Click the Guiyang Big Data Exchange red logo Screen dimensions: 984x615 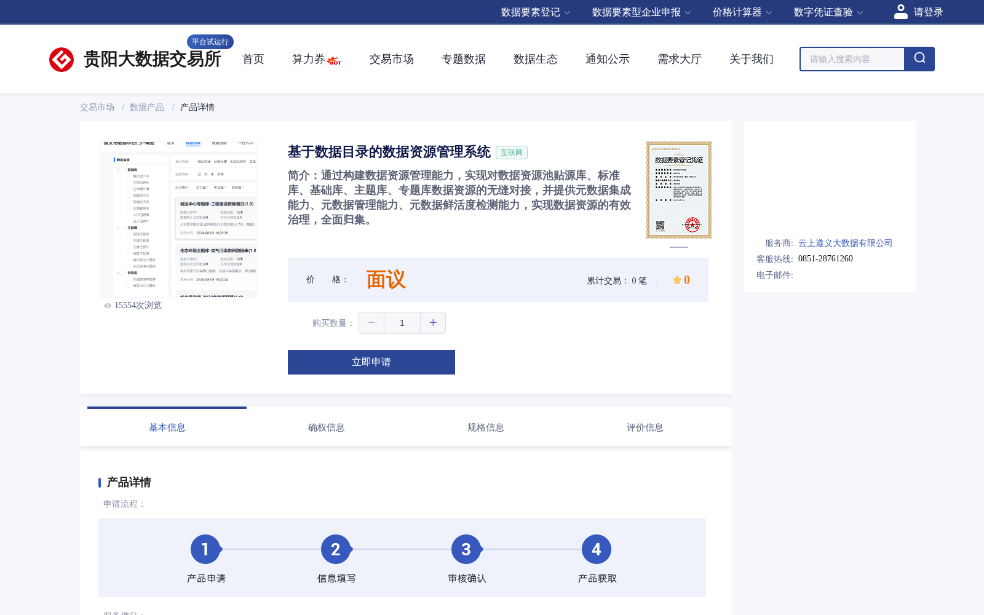coord(61,60)
